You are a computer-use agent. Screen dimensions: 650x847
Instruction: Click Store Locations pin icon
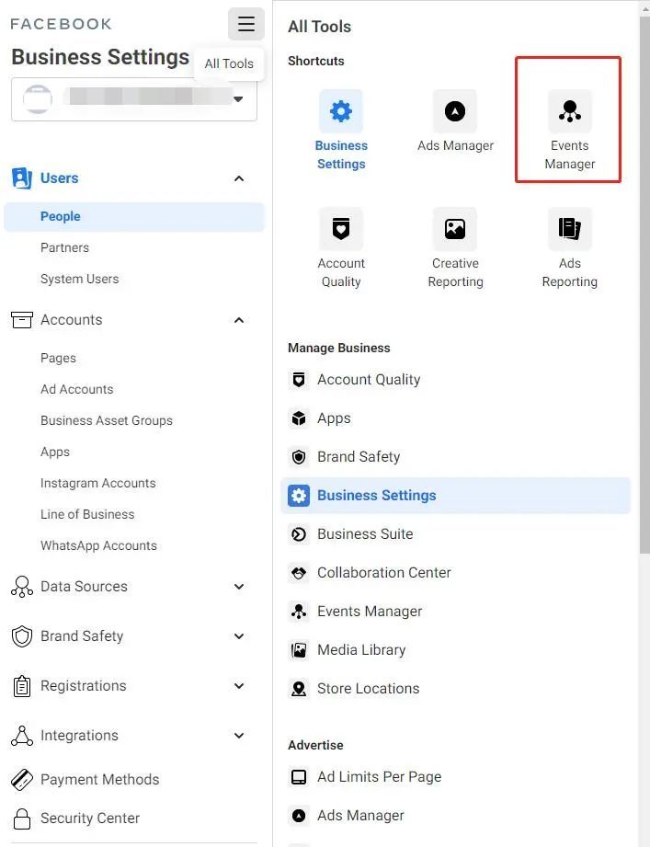(299, 689)
